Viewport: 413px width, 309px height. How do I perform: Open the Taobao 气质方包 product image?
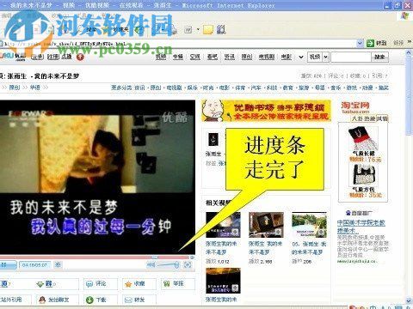tap(364, 175)
